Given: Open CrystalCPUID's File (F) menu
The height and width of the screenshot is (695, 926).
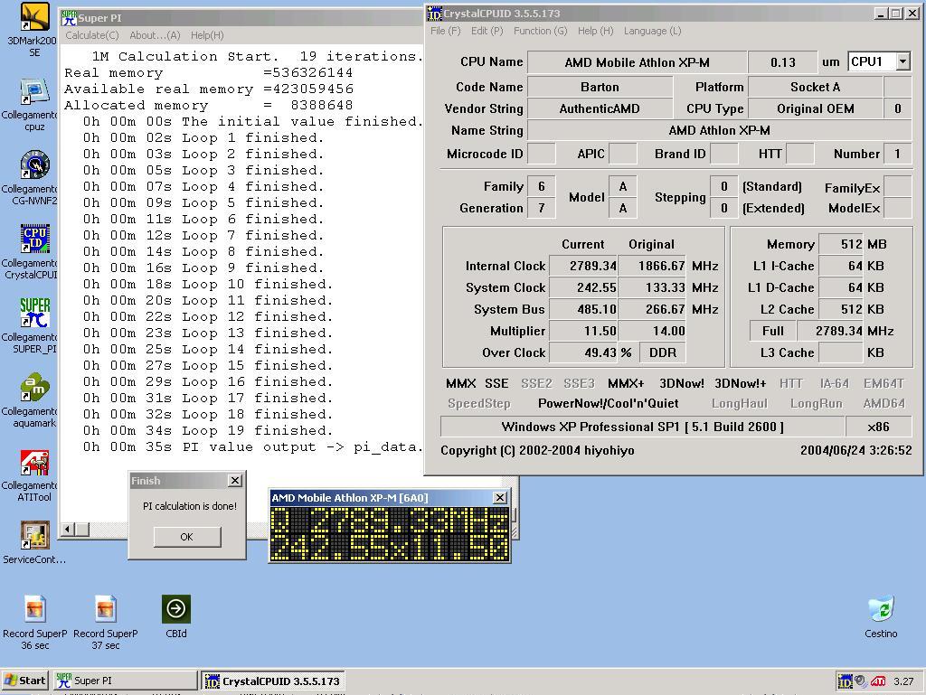Looking at the screenshot, I should [x=445, y=31].
